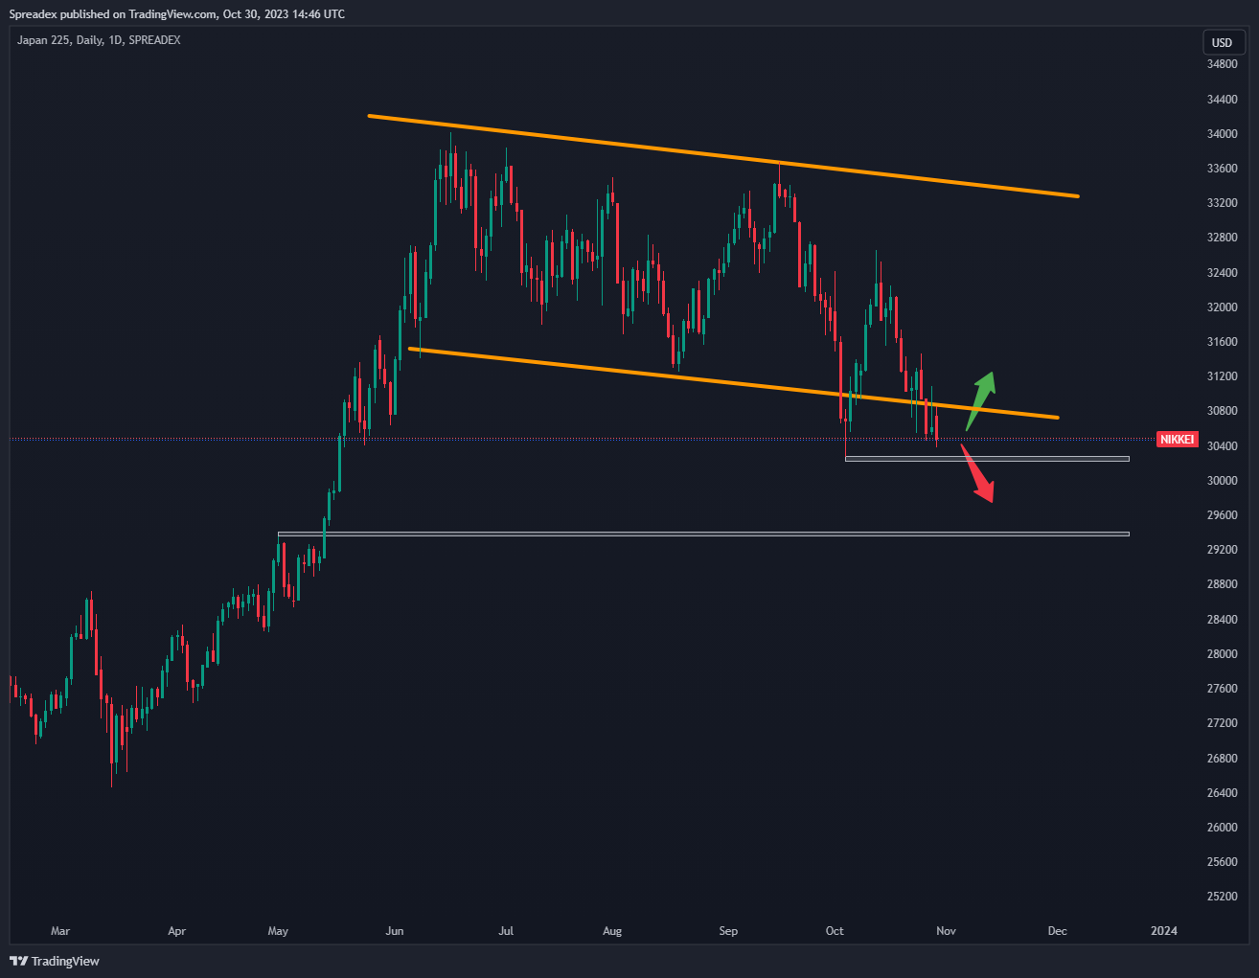This screenshot has height=978, width=1259.
Task: Click the 28000 price axis label
Action: tap(1223, 654)
